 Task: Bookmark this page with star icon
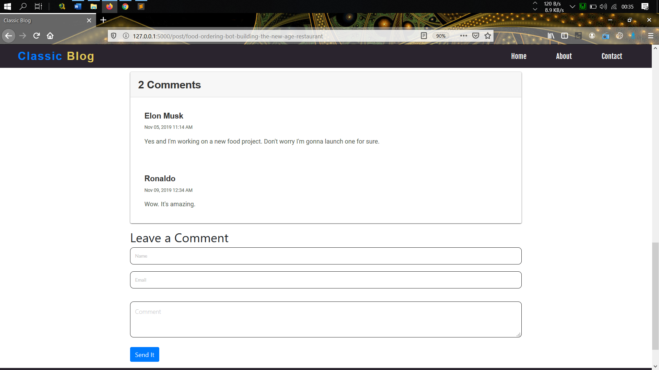pos(488,36)
